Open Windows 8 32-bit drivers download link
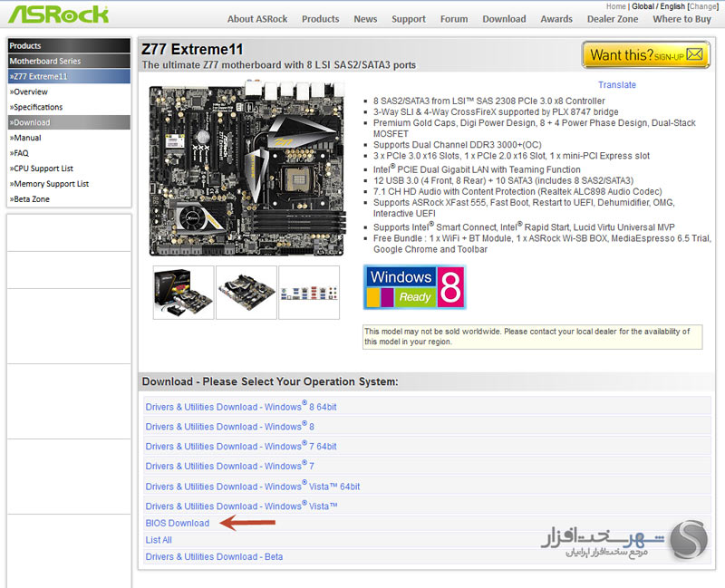Viewport: 725px width, 588px height. point(230,426)
